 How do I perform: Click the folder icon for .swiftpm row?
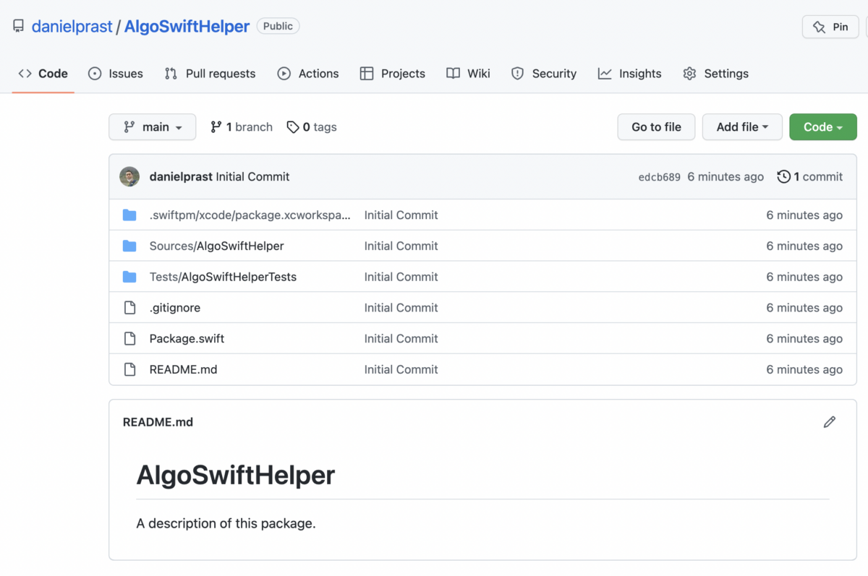(129, 215)
